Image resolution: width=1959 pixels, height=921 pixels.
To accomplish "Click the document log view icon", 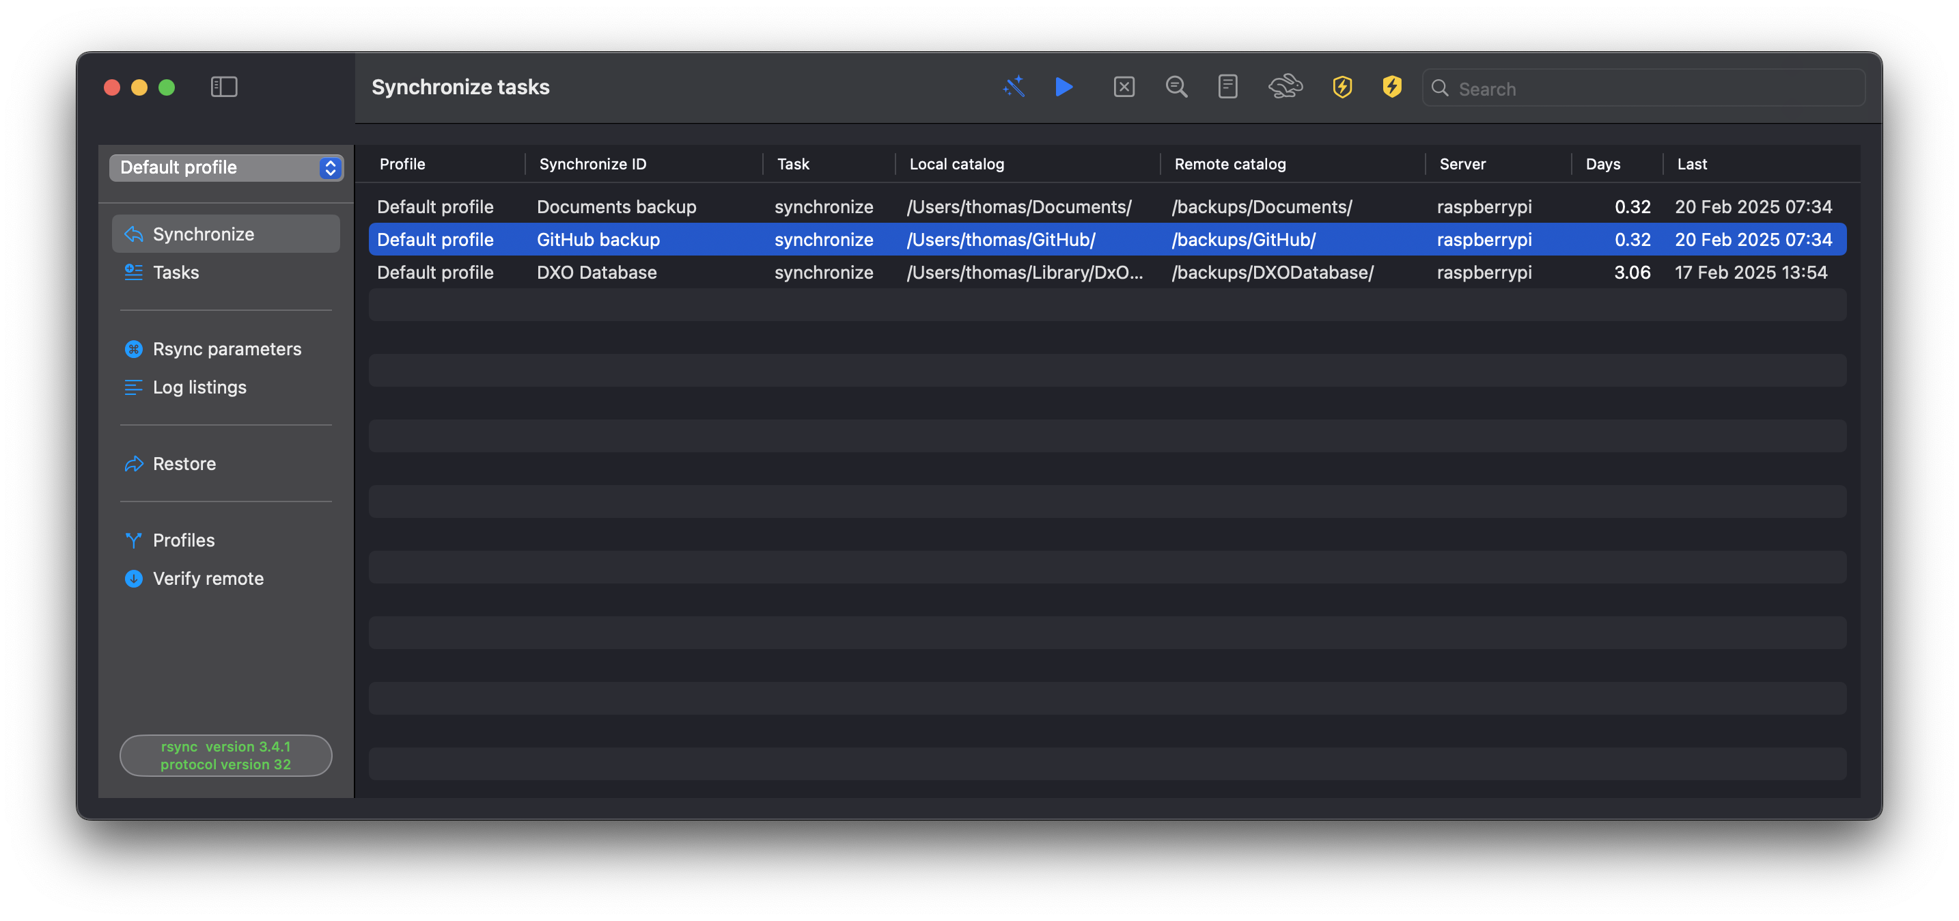I will [x=1227, y=87].
